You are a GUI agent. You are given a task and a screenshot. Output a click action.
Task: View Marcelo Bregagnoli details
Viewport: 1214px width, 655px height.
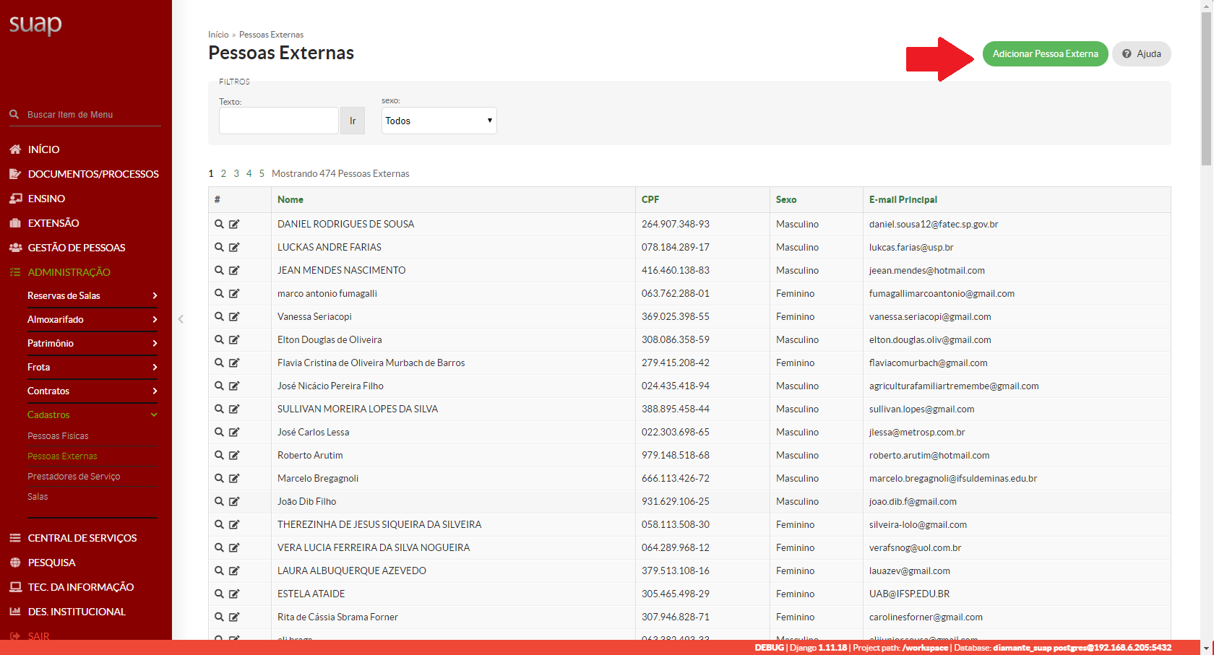pos(219,478)
